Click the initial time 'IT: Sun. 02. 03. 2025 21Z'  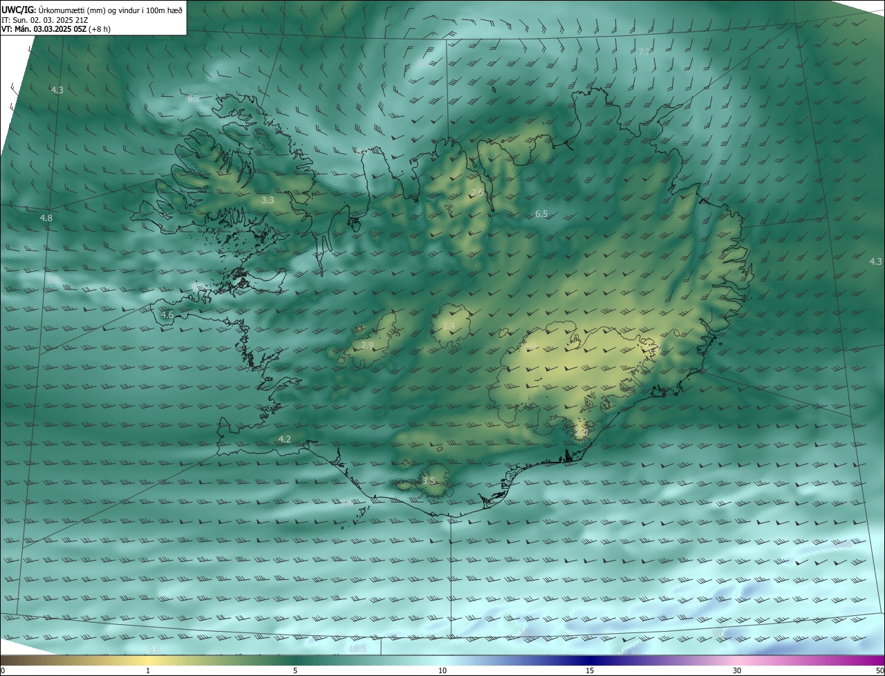click(x=44, y=19)
